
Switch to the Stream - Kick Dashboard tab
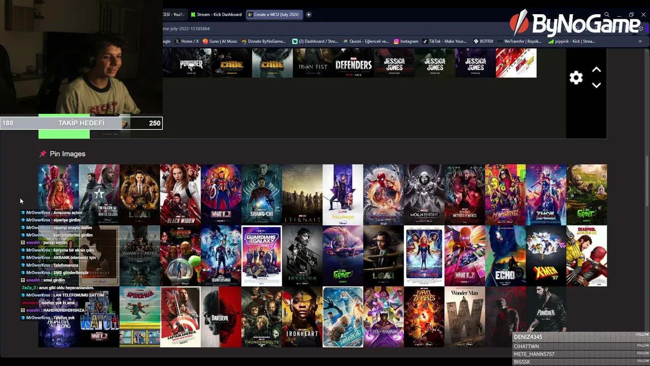pyautogui.click(x=216, y=14)
